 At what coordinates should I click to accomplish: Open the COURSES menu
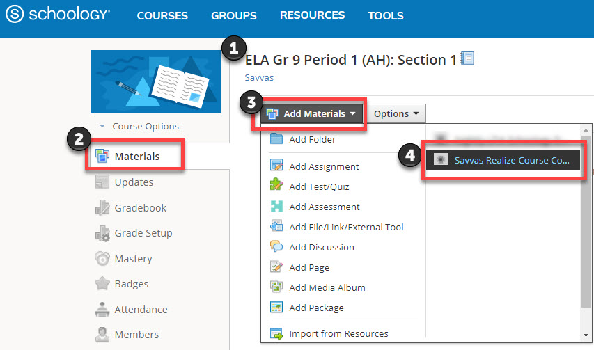click(x=162, y=15)
